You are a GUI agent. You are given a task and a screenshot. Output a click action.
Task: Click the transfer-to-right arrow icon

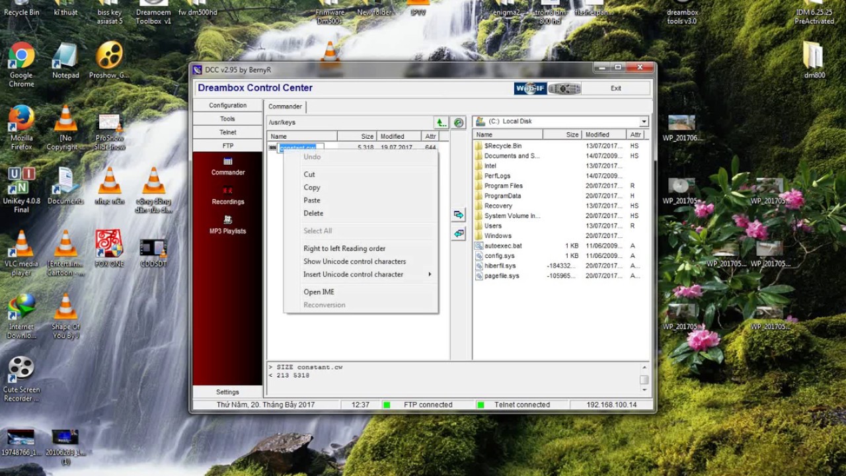[x=459, y=215]
